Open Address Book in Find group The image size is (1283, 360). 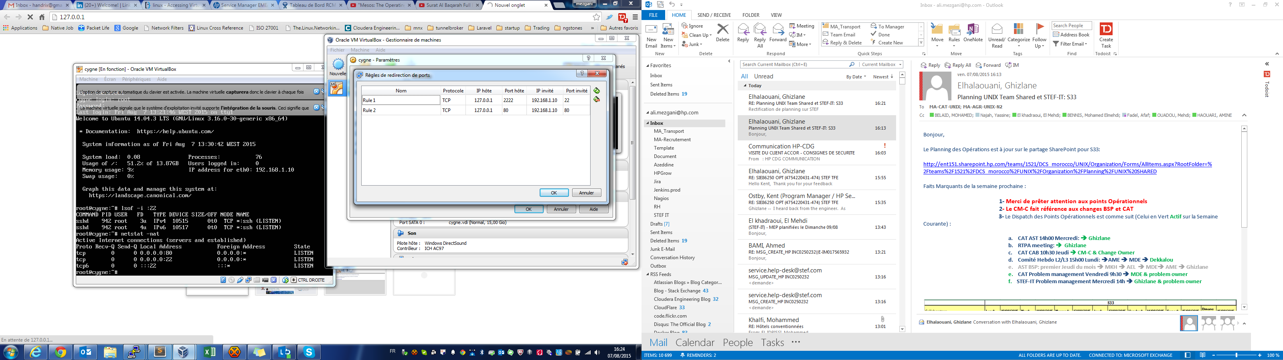tap(1071, 35)
